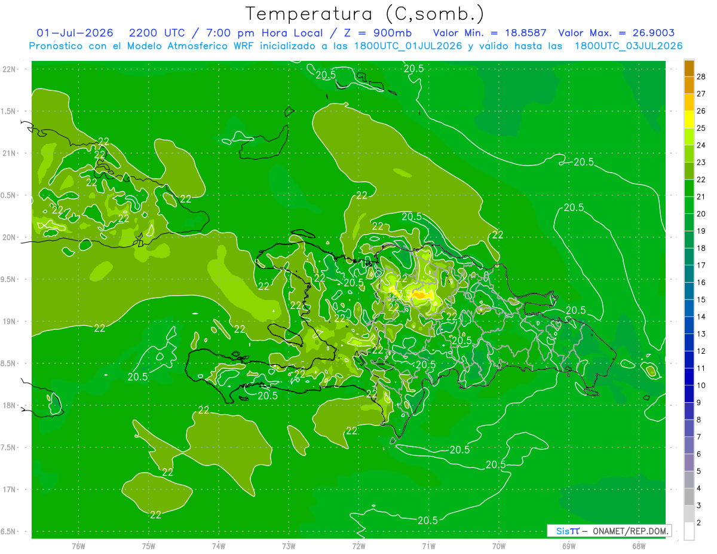Click the '75W' longitude axis label

coord(149,546)
